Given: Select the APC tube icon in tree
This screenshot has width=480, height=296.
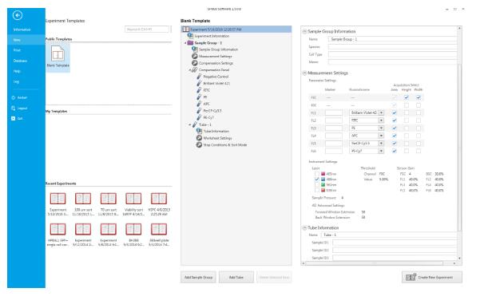Looking at the screenshot, I should (x=199, y=104).
